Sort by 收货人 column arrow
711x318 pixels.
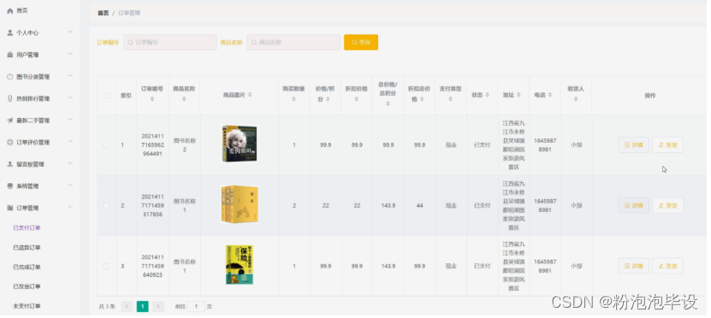click(x=576, y=99)
